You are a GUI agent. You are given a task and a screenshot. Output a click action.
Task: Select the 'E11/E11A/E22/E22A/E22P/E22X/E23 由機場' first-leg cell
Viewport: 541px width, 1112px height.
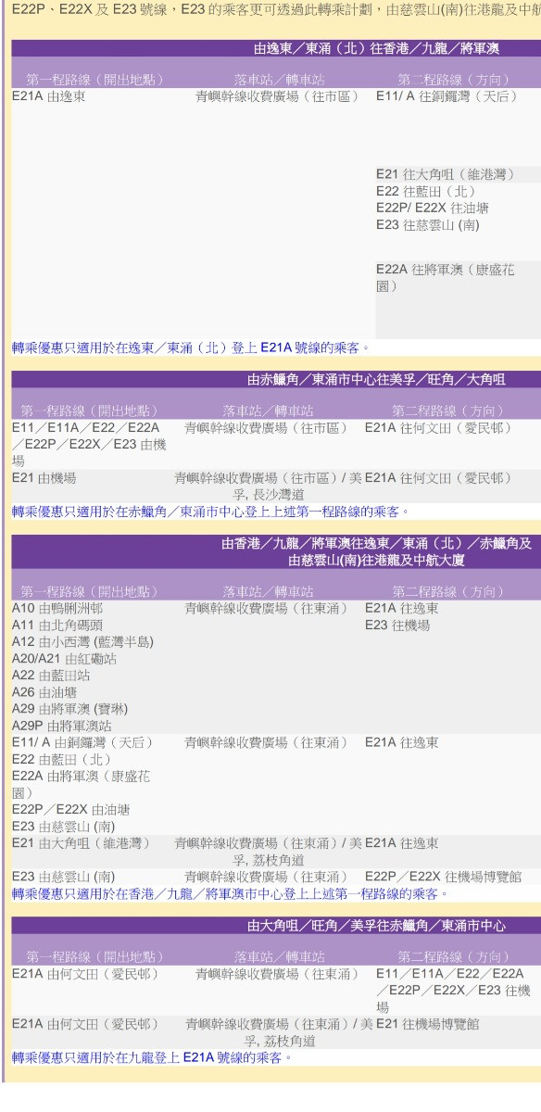tap(89, 443)
